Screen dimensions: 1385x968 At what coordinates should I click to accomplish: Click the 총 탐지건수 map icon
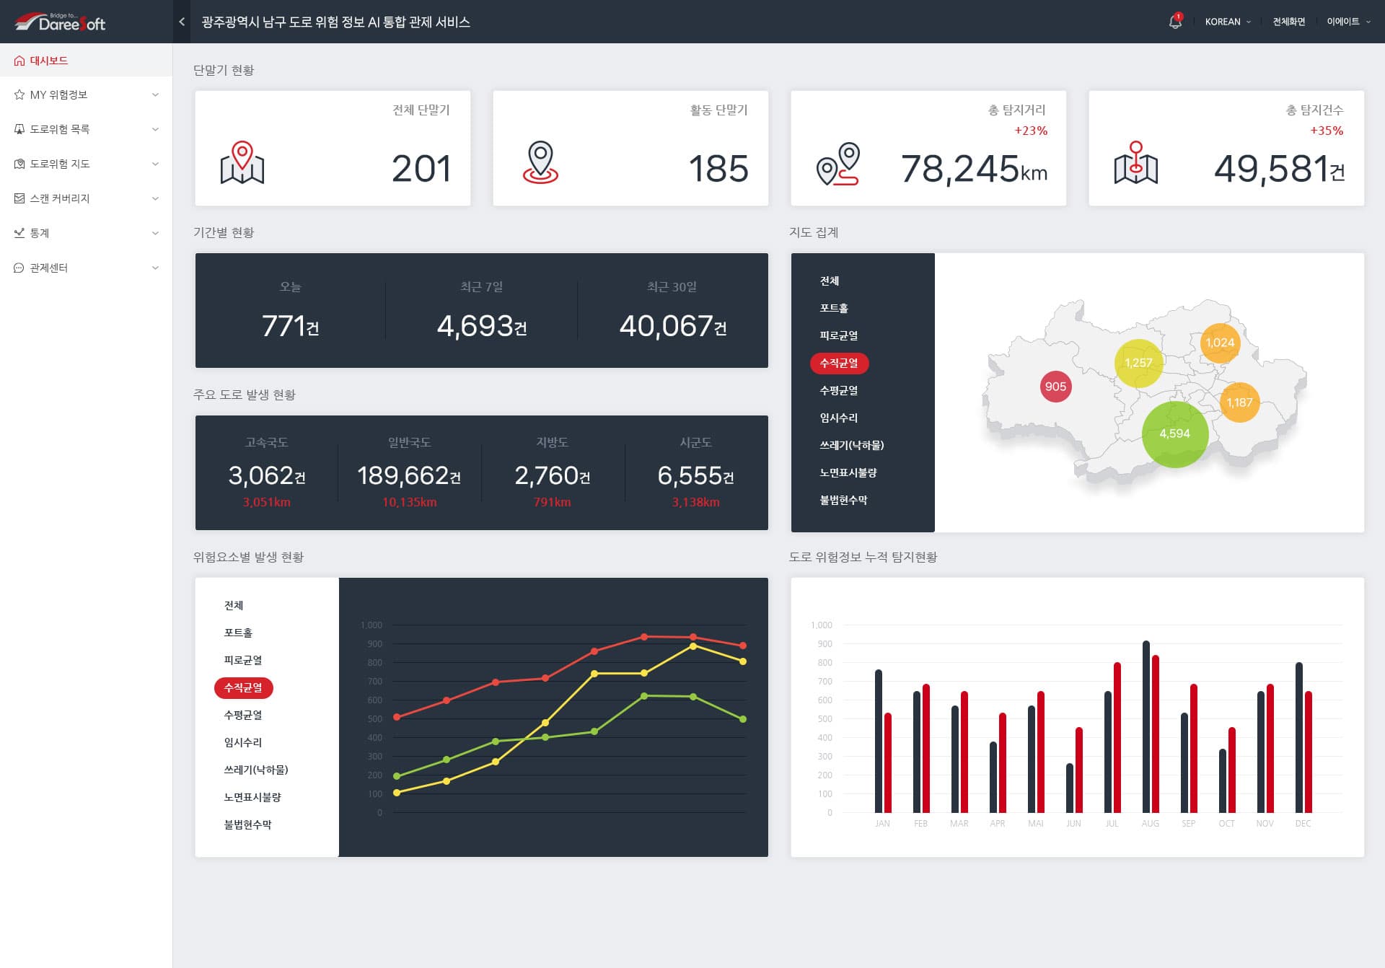coord(1135,162)
